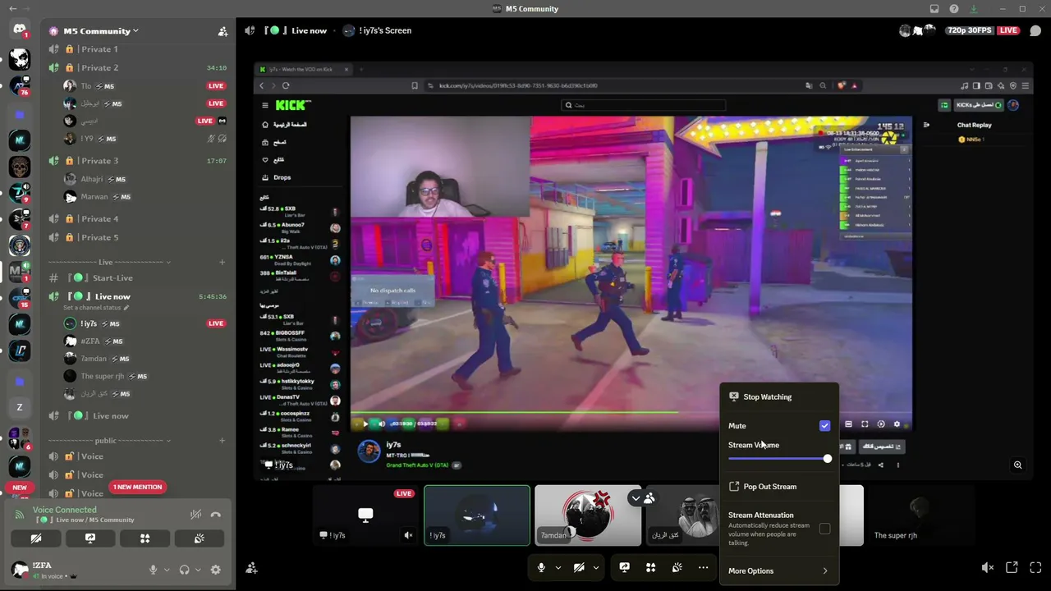This screenshot has height=591, width=1051.
Task: Enter full screen with bottom-right icon
Action: 1035,567
